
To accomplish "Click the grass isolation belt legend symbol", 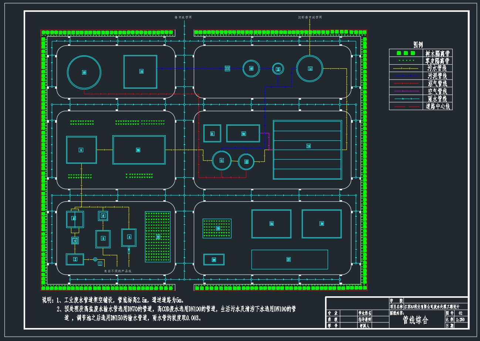I will [x=405, y=61].
